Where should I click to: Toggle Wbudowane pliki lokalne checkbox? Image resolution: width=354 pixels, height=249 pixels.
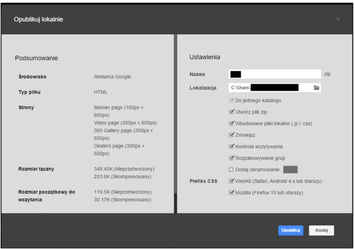(x=232, y=124)
